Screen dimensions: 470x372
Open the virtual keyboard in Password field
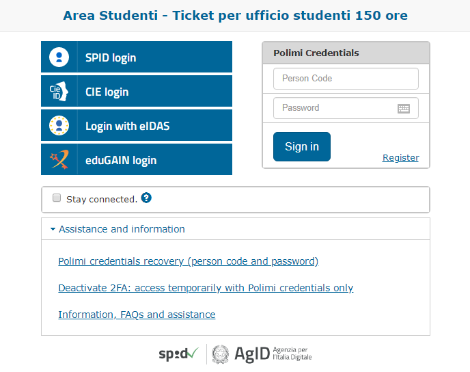pos(404,108)
